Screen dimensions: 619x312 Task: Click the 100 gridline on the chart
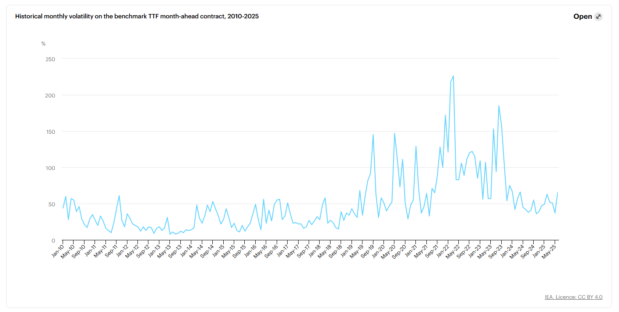306,167
